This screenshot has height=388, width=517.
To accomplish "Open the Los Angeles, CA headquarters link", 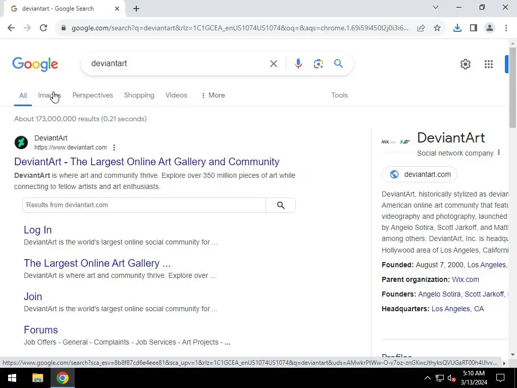I will click(x=457, y=309).
